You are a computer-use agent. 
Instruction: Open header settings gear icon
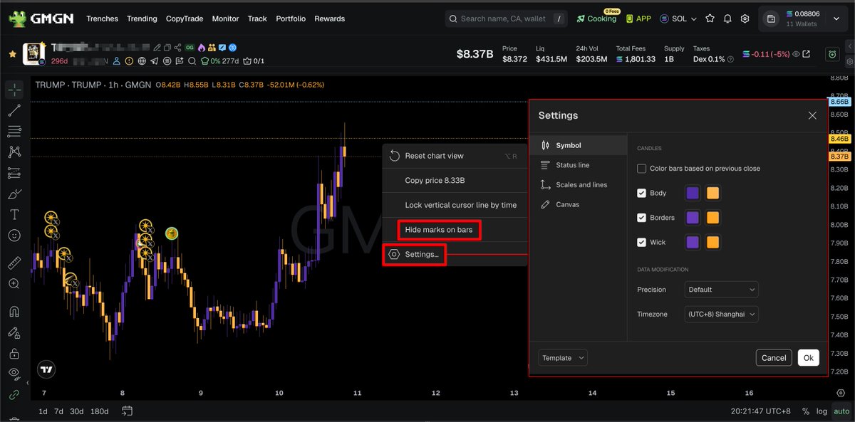point(745,19)
